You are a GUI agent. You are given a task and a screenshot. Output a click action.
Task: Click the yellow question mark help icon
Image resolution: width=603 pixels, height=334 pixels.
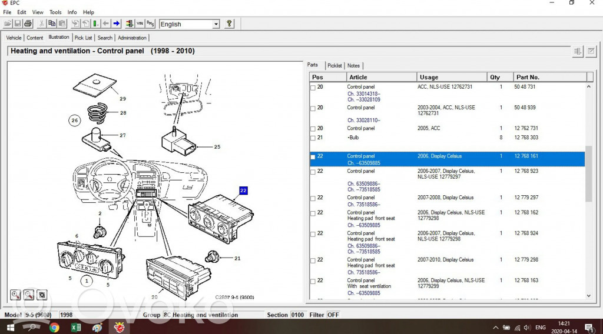point(229,24)
